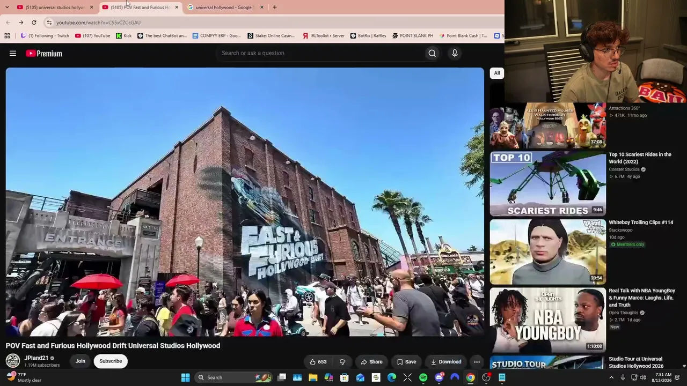
Task: Reload the page in Chrome
Action: [34, 23]
